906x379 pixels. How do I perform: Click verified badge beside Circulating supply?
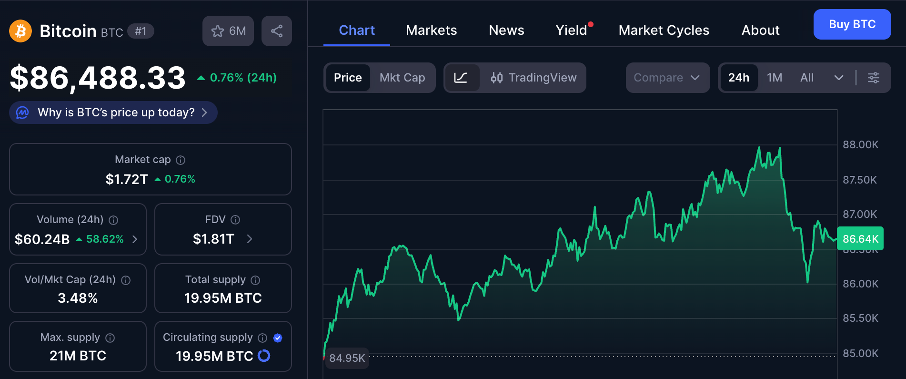coord(278,338)
